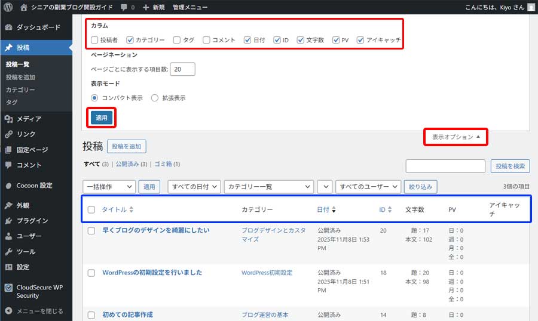Click the メニューを閉じる collapse arrow icon

[x=8, y=311]
